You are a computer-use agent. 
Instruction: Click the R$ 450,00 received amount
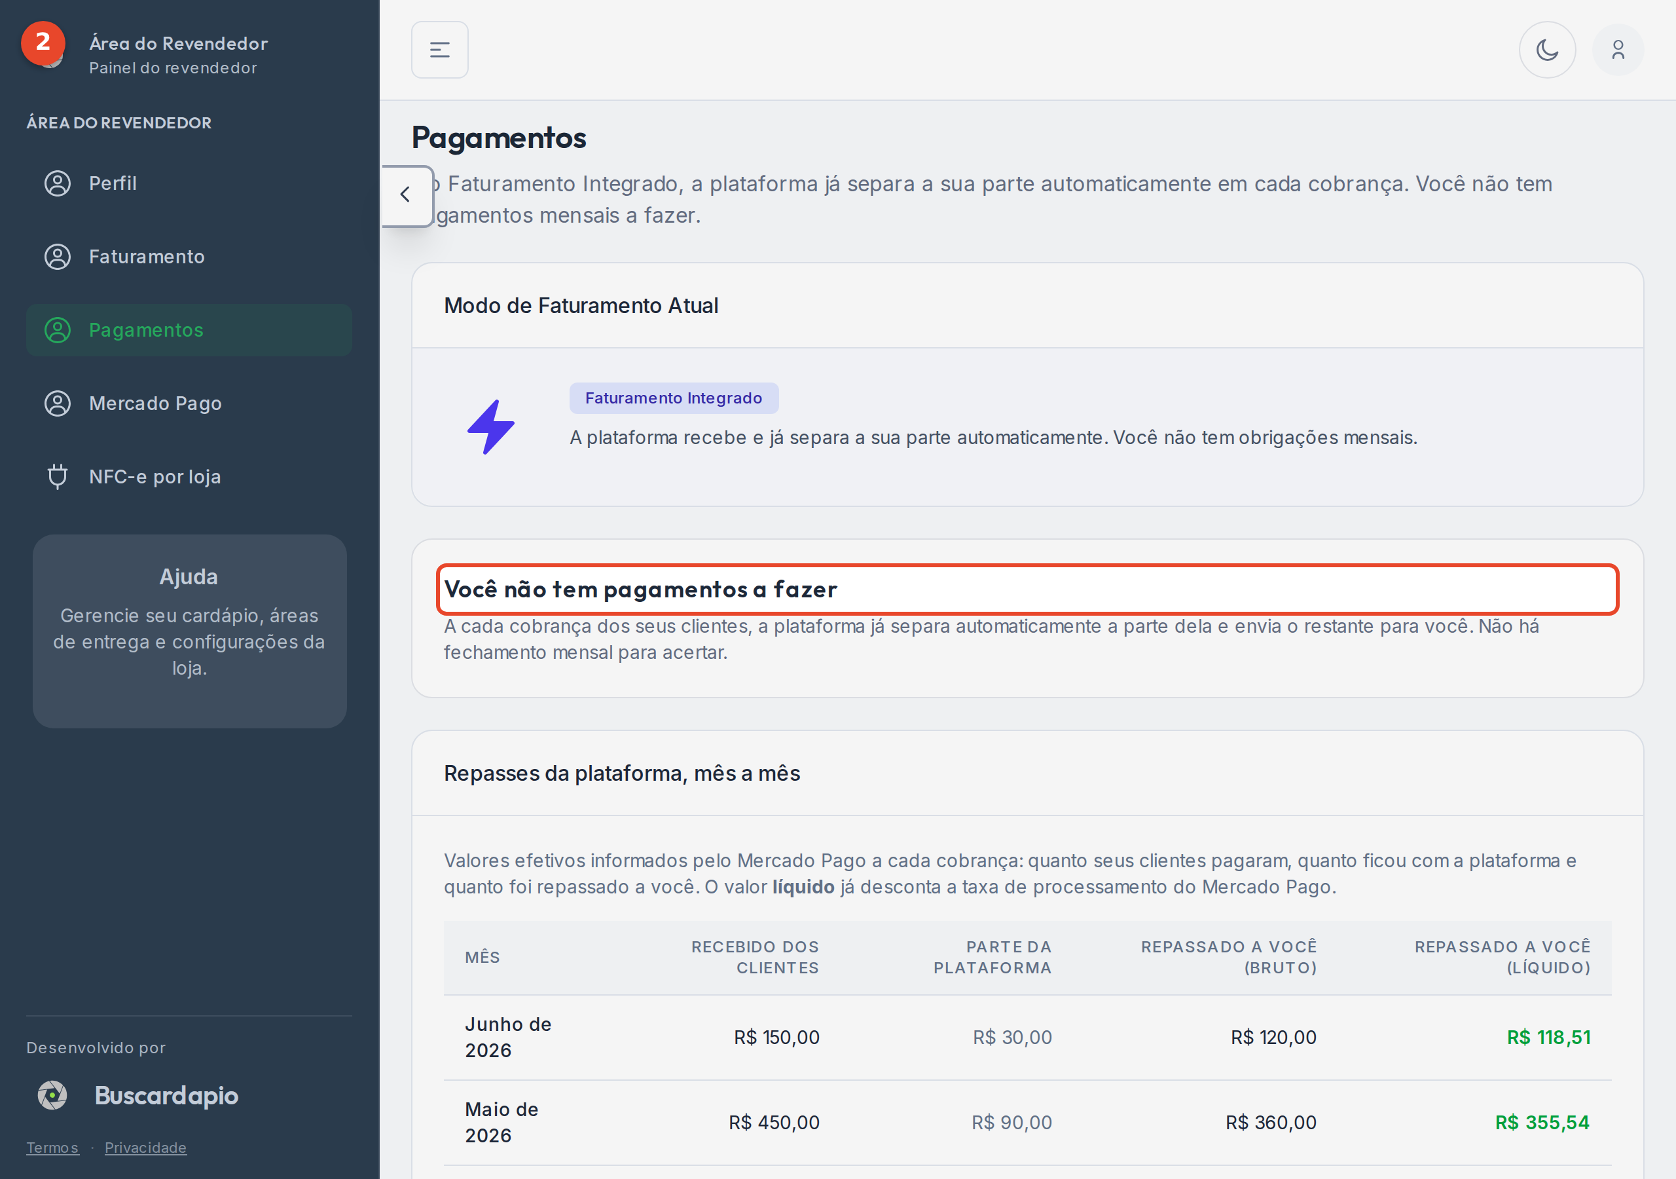[x=774, y=1123]
